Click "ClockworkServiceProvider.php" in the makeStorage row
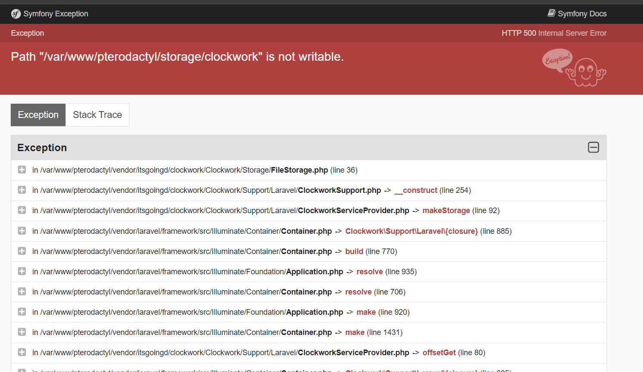The image size is (643, 372). point(354,211)
